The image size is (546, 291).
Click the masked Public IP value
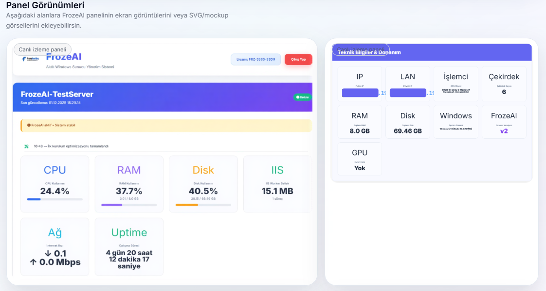[361, 93]
